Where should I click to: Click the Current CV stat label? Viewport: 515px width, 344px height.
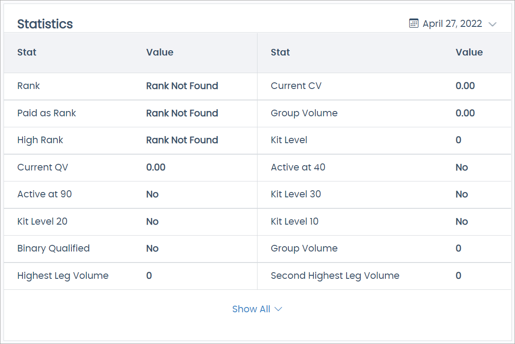pyautogui.click(x=296, y=86)
